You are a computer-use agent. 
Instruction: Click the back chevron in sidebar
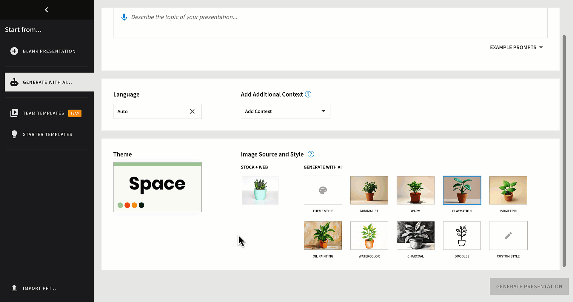click(47, 10)
